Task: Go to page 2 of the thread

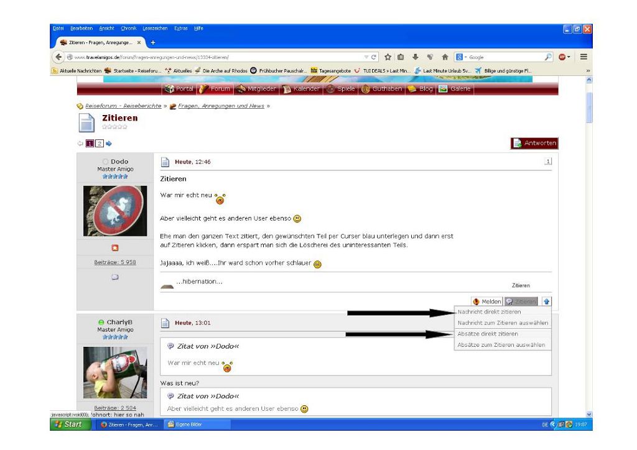Action: pyautogui.click(x=99, y=144)
